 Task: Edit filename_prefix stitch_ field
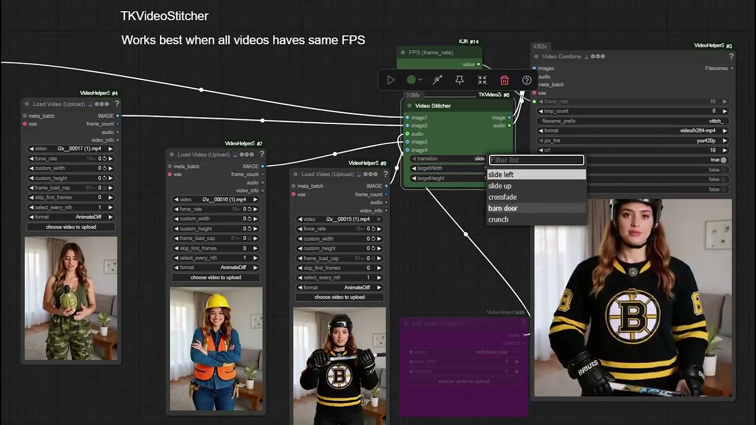click(633, 121)
